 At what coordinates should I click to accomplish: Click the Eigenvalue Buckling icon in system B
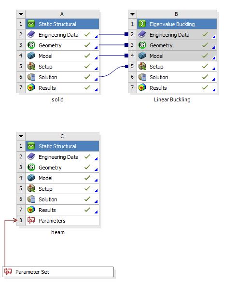(142, 24)
